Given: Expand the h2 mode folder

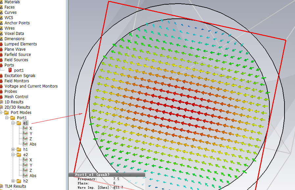Looking at the screenshot, I should pos(13,181).
